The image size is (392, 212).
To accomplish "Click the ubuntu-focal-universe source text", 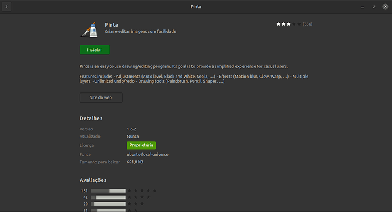I will (148, 154).
